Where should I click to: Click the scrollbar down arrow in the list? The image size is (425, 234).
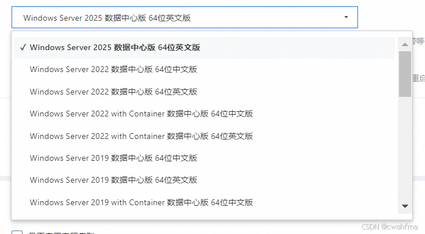coord(405,206)
